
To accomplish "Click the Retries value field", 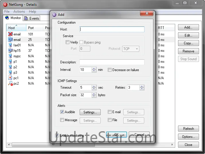I will pyautogui.click(x=134, y=88).
